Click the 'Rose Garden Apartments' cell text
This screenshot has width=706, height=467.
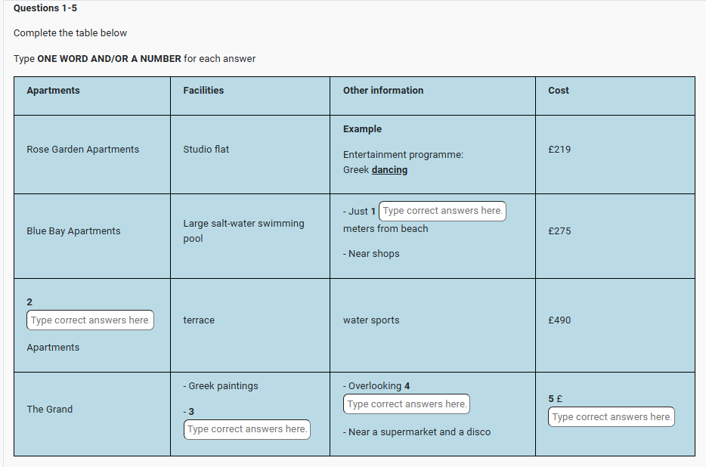(x=82, y=150)
